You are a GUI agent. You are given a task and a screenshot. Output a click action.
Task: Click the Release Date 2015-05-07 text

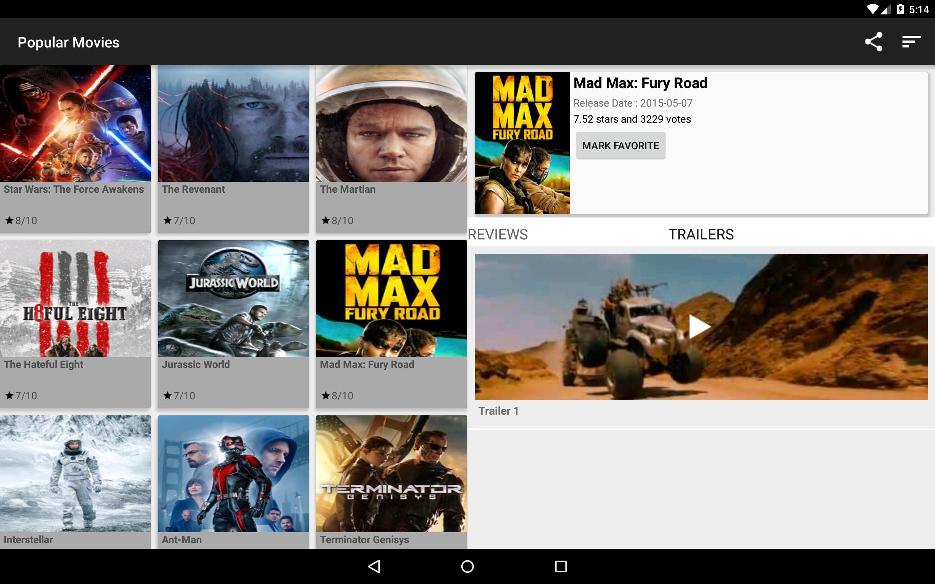[x=633, y=103]
